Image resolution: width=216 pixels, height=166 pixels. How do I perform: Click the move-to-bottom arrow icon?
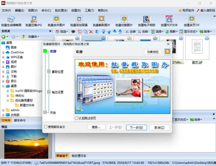tap(120, 32)
